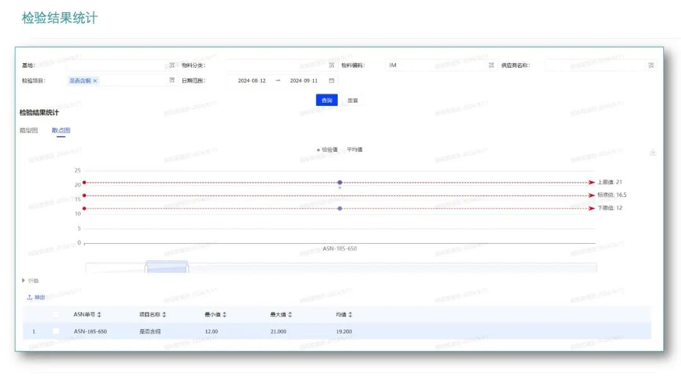Sort table by 项目名称 column

(x=165, y=314)
